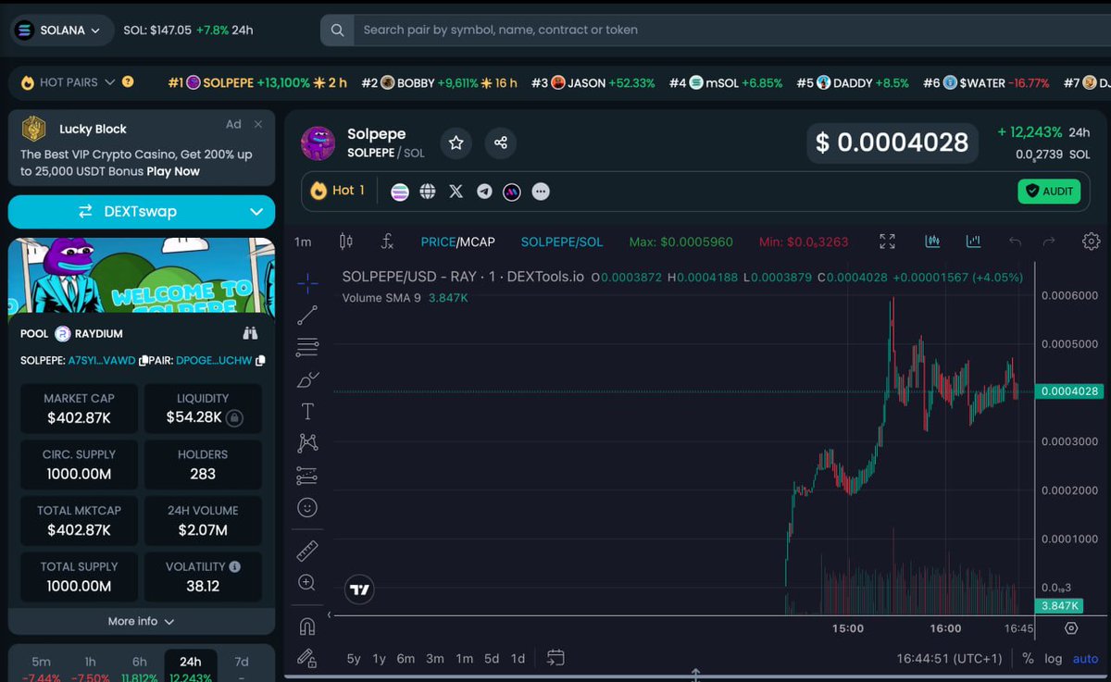This screenshot has height=682, width=1111.
Task: Select the crosshair cursor tool
Action: coord(307,283)
